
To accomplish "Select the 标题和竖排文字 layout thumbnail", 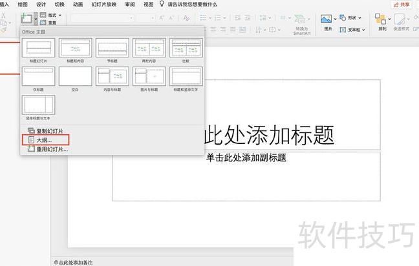I will pyautogui.click(x=186, y=76).
